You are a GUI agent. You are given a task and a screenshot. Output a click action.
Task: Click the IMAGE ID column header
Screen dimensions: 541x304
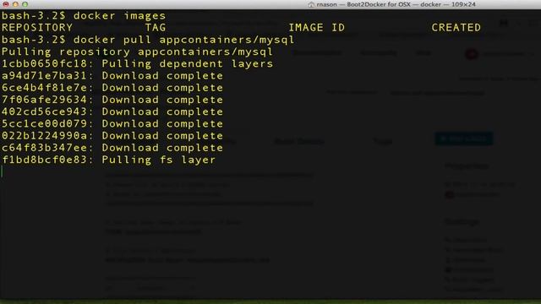click(x=317, y=28)
